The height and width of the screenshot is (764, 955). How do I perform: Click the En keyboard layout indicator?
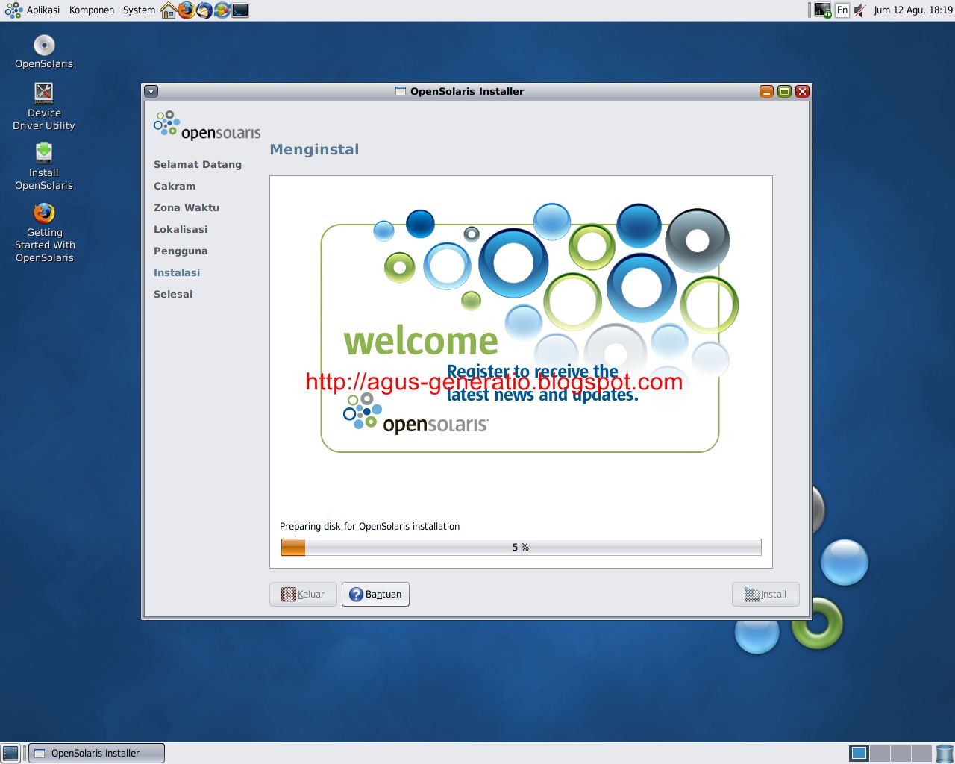pos(842,10)
